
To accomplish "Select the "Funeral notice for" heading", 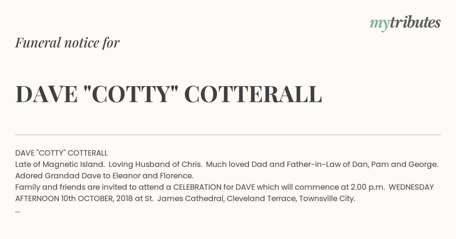I will (67, 42).
